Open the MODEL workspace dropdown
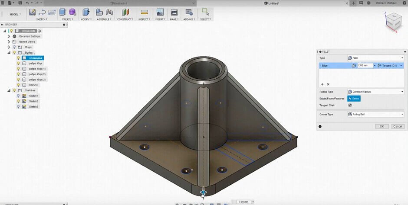The width and height of the screenshot is (408, 205). pos(15,15)
